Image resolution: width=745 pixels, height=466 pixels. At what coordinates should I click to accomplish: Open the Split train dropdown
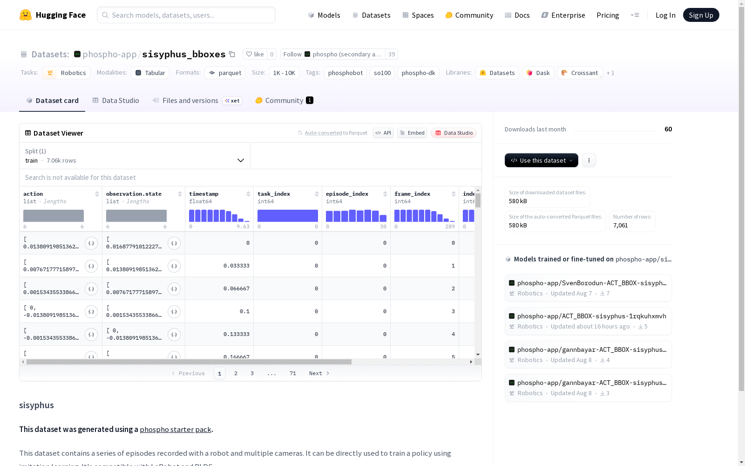click(x=135, y=156)
